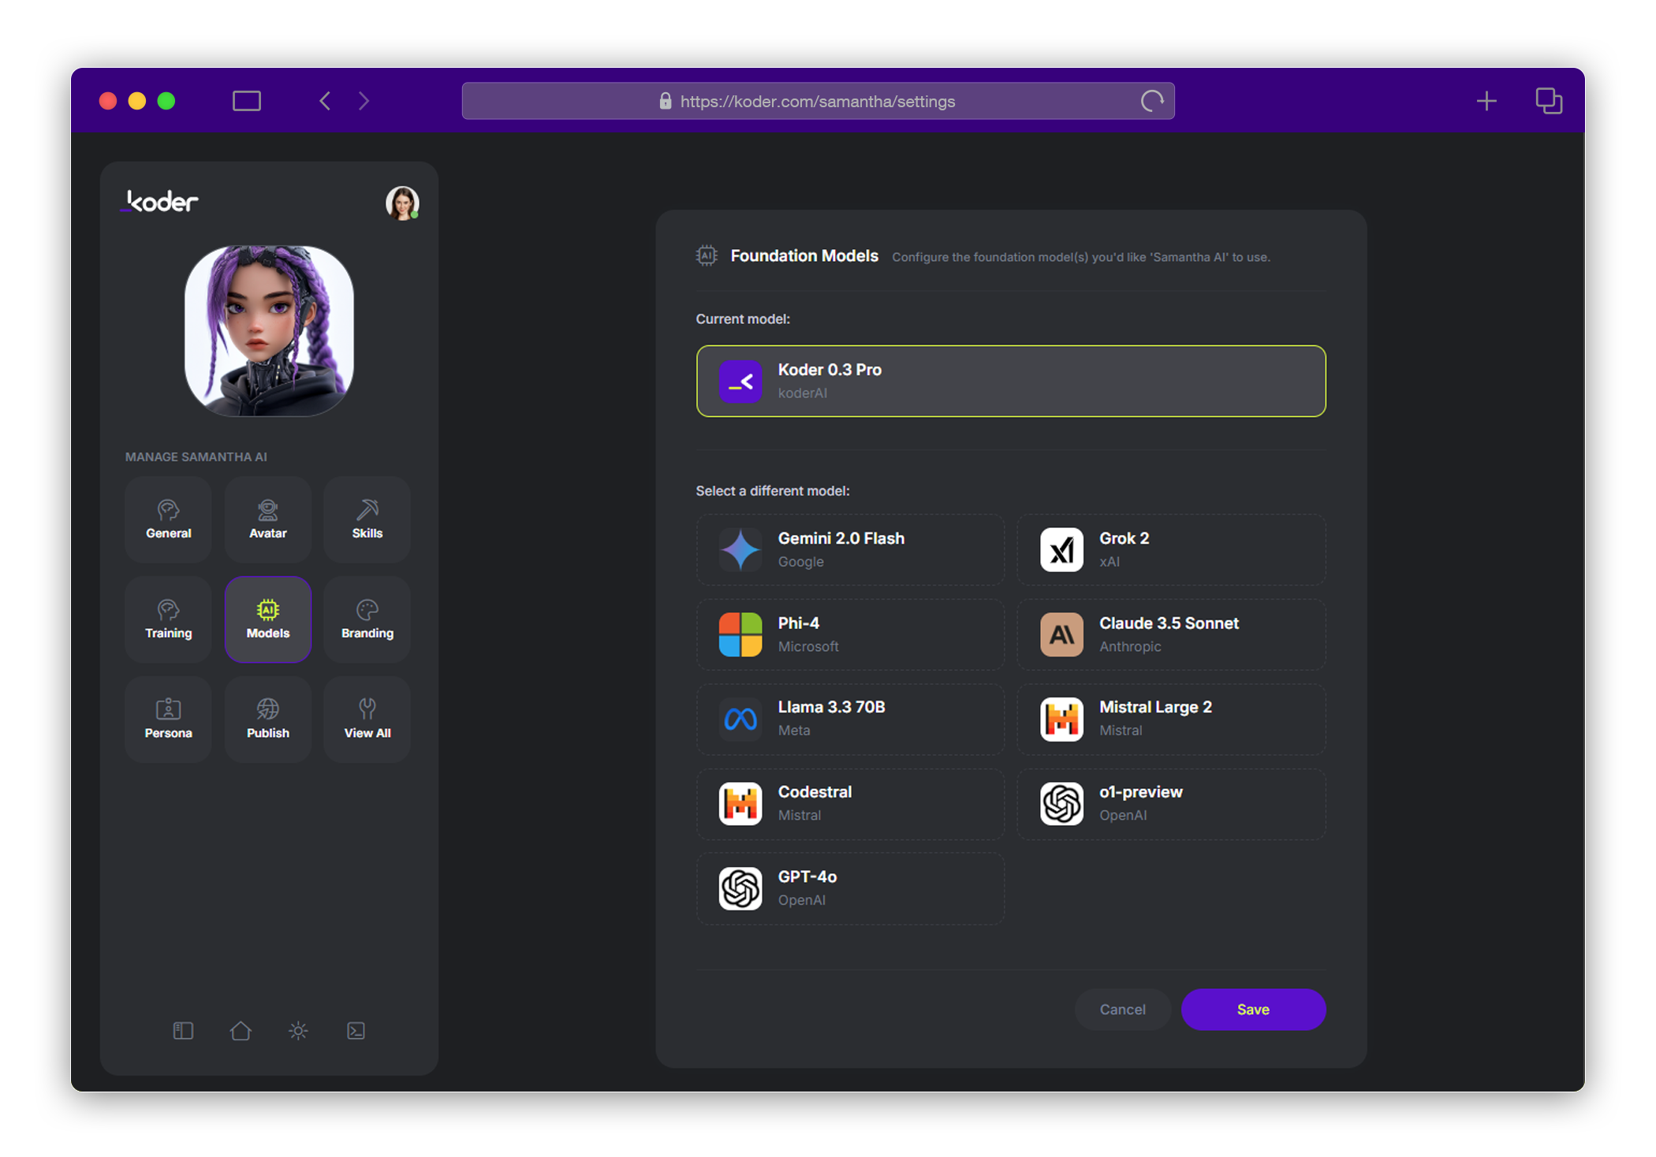Click the Branding settings icon
The image size is (1656, 1157).
[366, 620]
